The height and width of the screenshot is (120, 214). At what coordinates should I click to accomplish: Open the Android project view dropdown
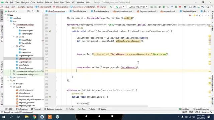coord(11,11)
